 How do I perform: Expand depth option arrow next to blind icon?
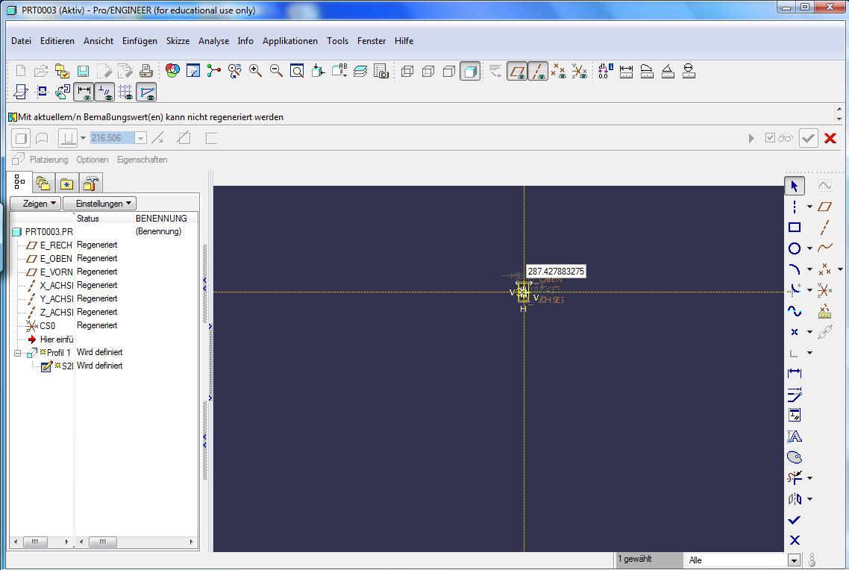[x=83, y=138]
